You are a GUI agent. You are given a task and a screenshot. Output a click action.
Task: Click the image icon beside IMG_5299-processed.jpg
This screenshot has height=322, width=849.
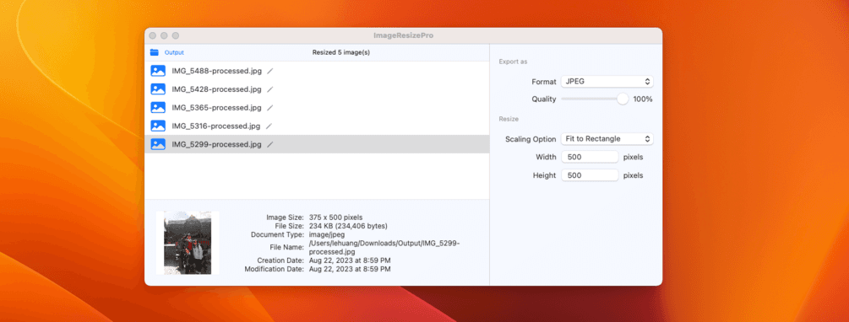coord(158,144)
